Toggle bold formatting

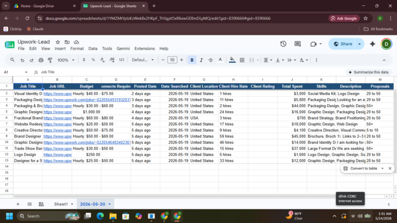(192, 60)
